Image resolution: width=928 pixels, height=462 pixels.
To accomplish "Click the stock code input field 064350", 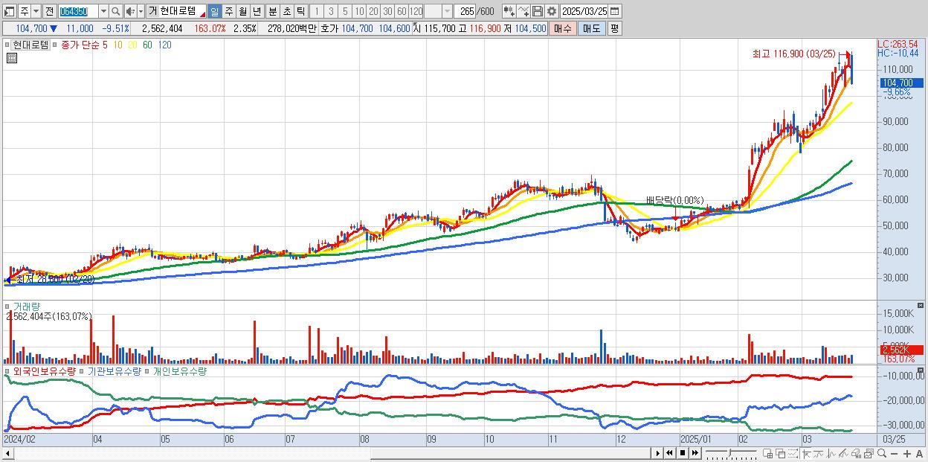I will (x=77, y=11).
